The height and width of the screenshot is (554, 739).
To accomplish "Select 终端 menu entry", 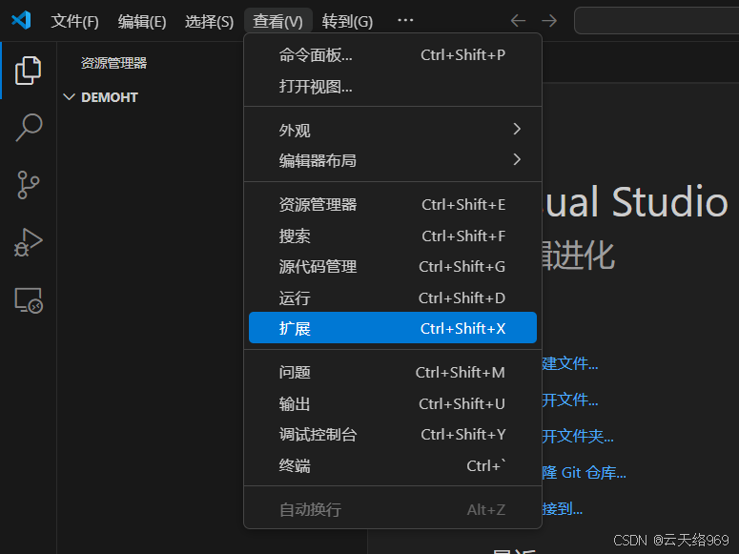I will pyautogui.click(x=393, y=466).
